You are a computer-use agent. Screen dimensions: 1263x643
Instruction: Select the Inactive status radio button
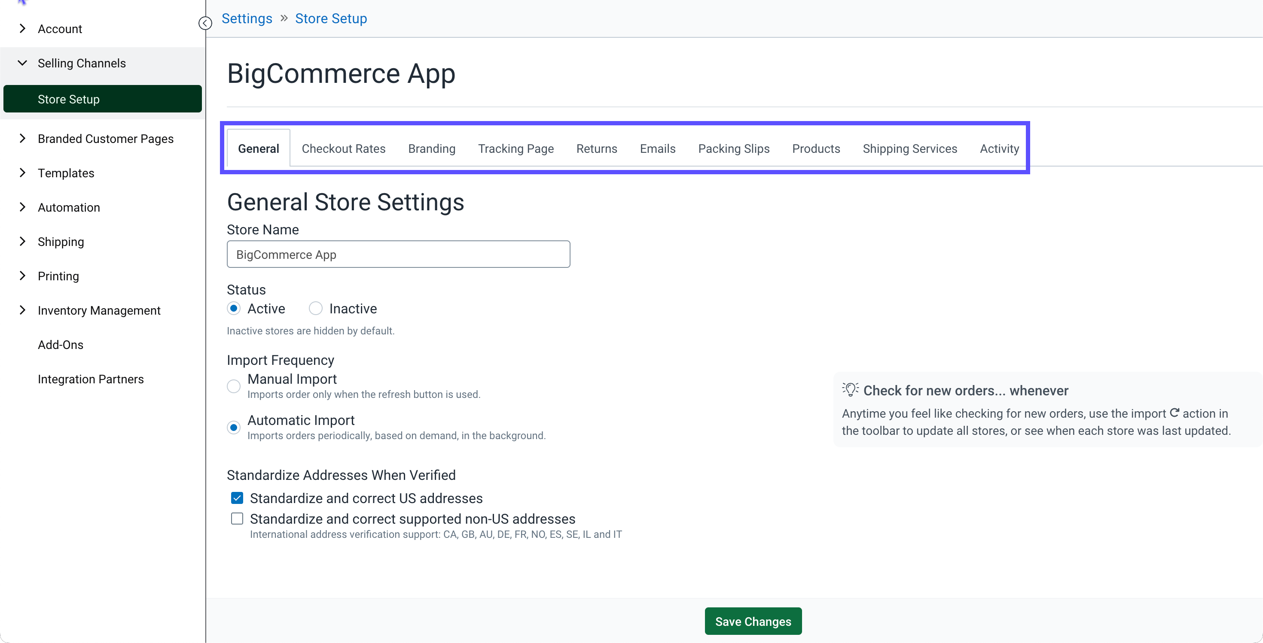[x=315, y=308]
